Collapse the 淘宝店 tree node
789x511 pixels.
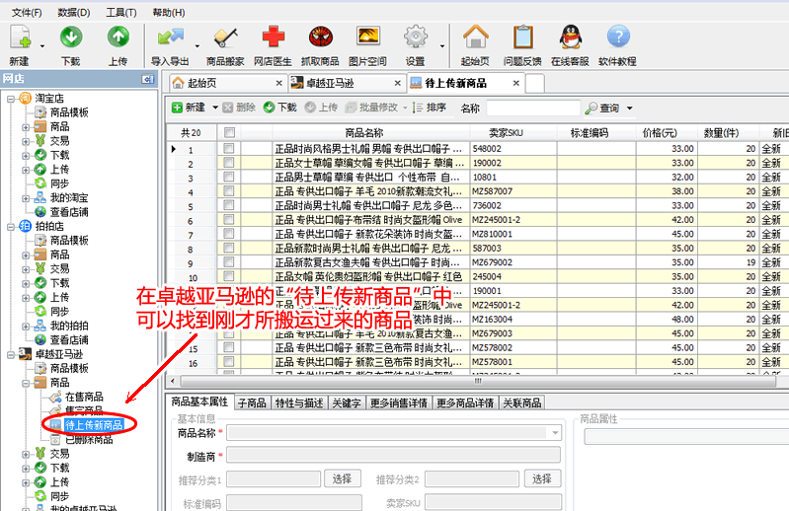[11, 99]
